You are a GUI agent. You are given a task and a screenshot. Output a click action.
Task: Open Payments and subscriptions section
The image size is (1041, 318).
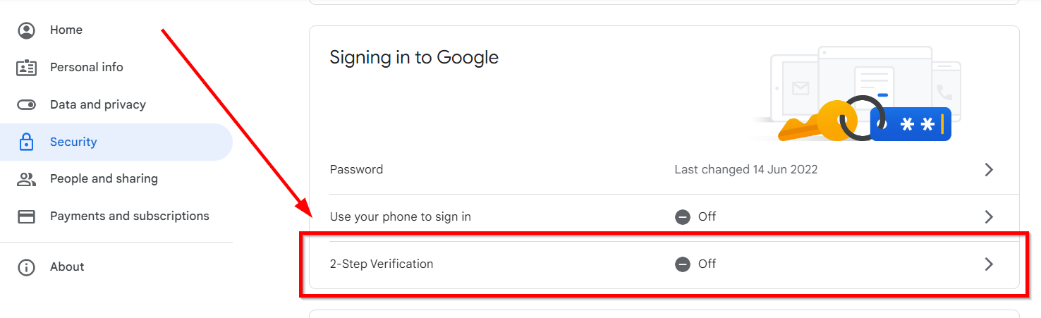tap(129, 216)
